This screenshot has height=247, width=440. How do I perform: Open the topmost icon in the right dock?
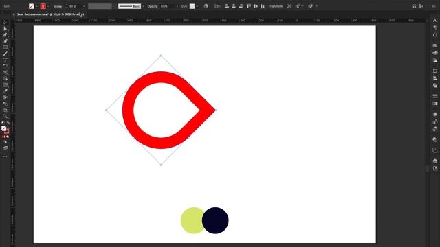pyautogui.click(x=435, y=20)
